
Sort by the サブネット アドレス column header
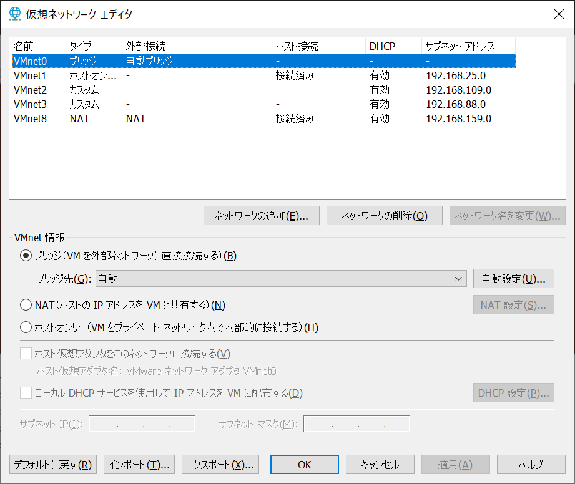(x=468, y=46)
